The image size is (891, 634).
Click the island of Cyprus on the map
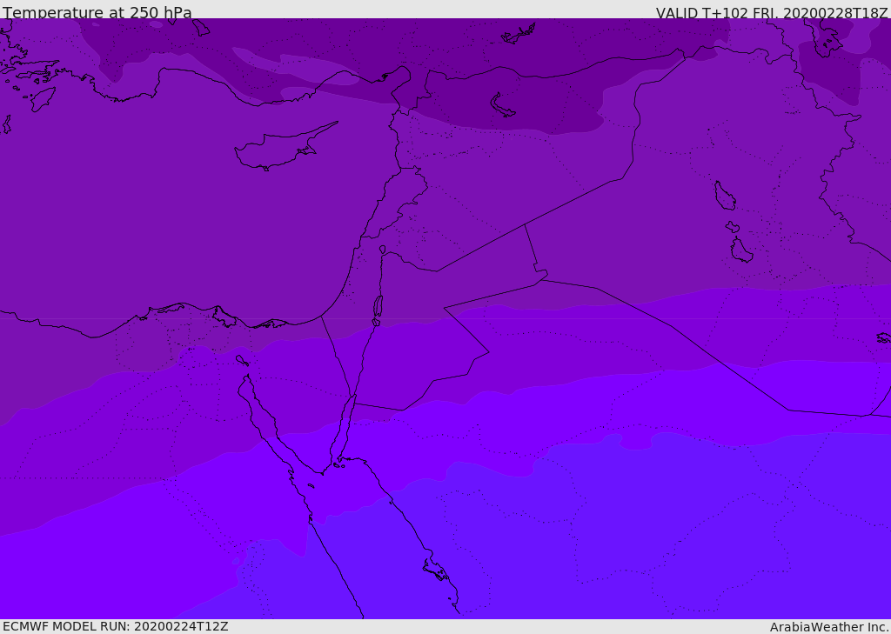click(285, 147)
